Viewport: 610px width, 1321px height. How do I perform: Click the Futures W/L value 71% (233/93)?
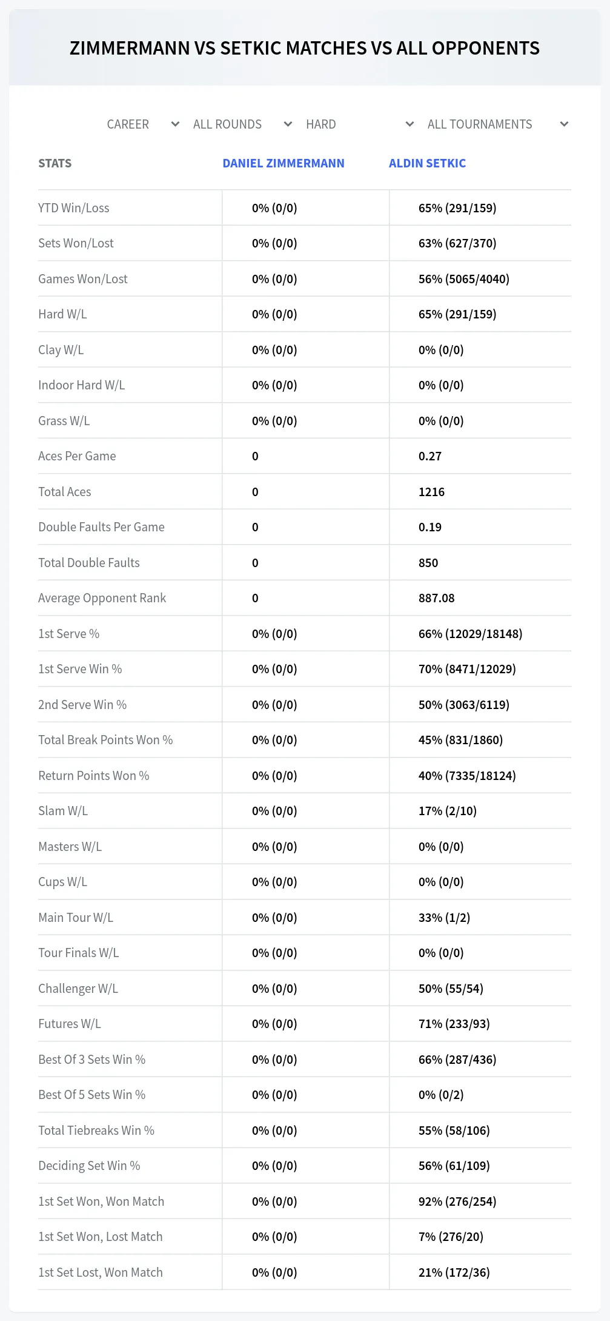(454, 1024)
